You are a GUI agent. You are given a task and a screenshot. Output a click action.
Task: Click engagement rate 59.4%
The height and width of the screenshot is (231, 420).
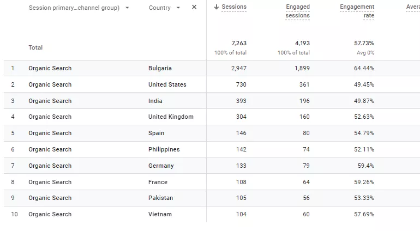366,166
